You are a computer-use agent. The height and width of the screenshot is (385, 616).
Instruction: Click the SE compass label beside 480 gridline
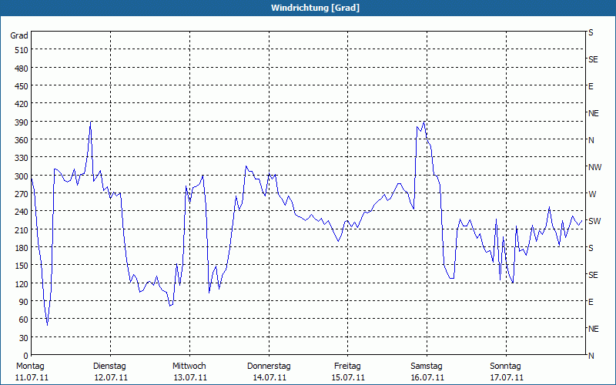tap(593, 59)
